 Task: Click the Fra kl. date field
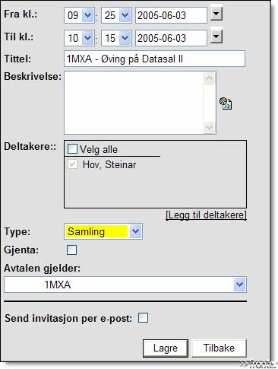point(171,15)
